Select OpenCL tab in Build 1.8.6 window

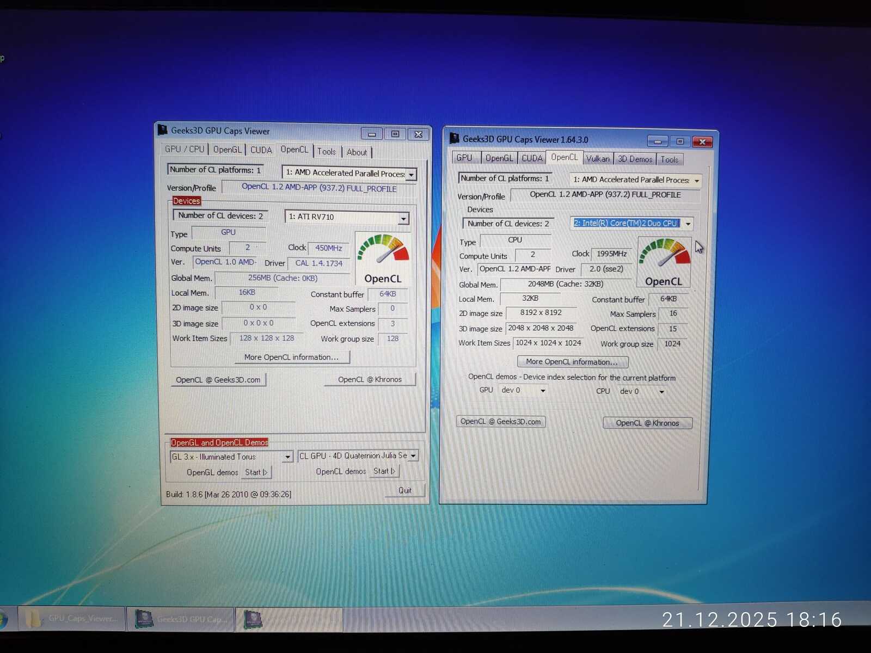(x=295, y=150)
